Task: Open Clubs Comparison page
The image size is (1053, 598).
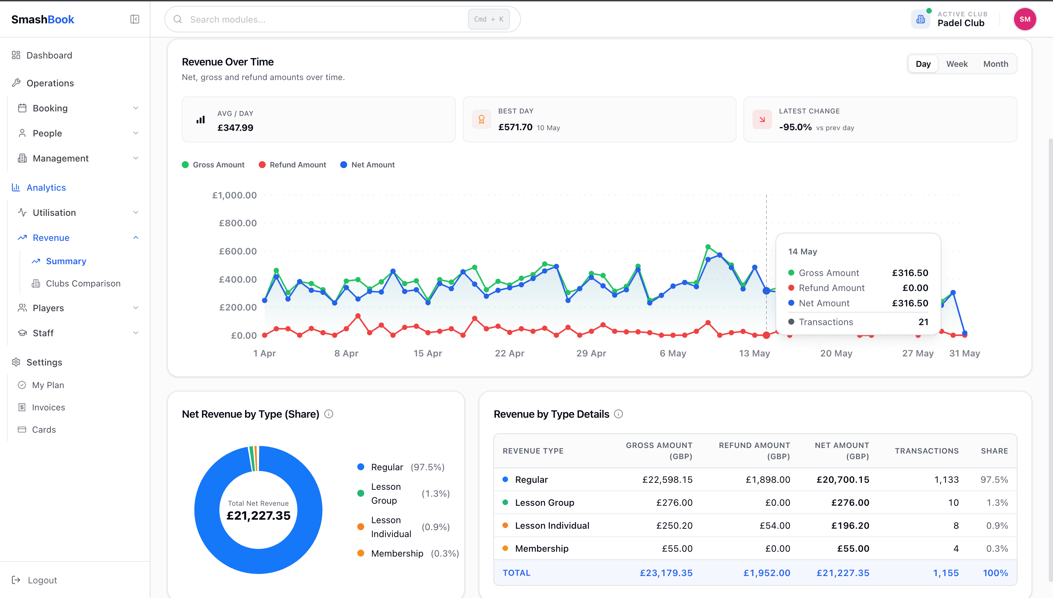Action: (83, 283)
